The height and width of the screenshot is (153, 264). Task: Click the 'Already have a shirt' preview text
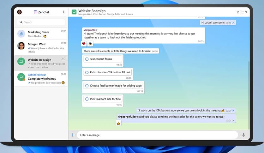click(46, 50)
